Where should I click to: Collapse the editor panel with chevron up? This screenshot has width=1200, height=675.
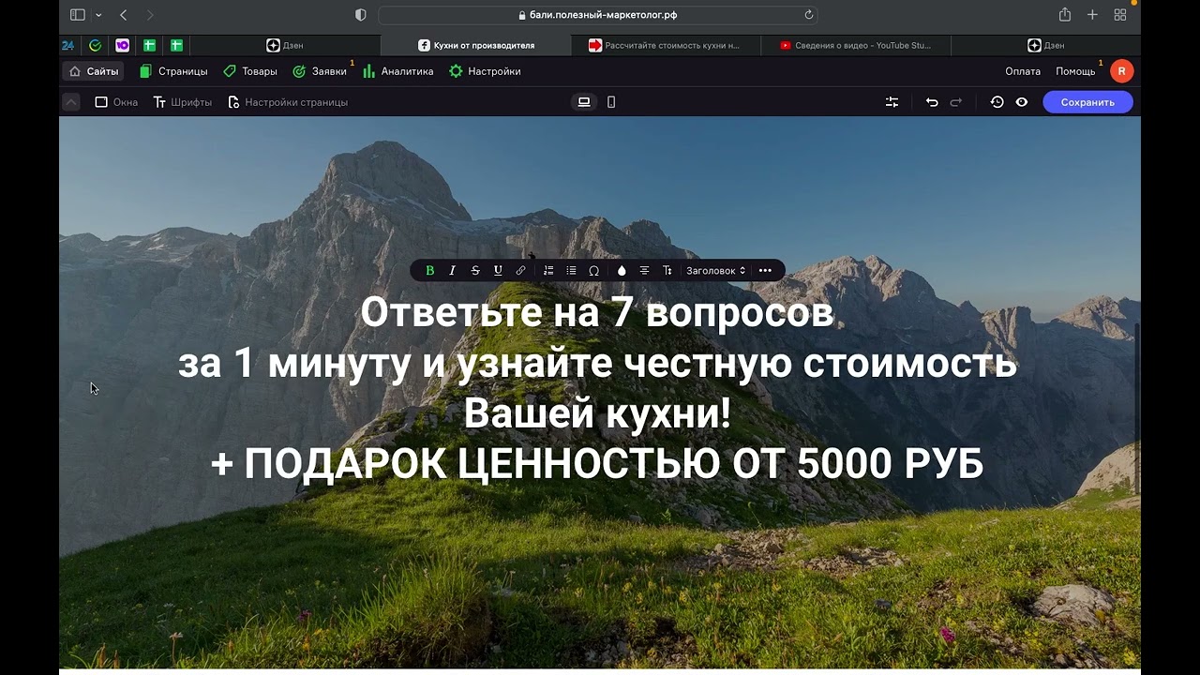point(71,102)
